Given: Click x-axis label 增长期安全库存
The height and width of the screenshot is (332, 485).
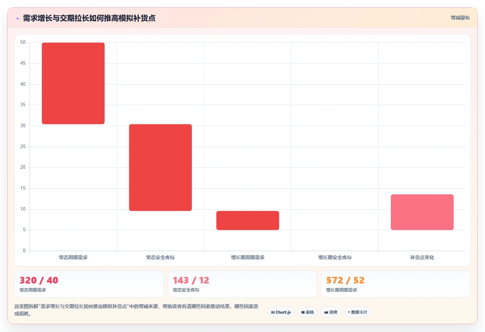Looking at the screenshot, I should [x=335, y=257].
